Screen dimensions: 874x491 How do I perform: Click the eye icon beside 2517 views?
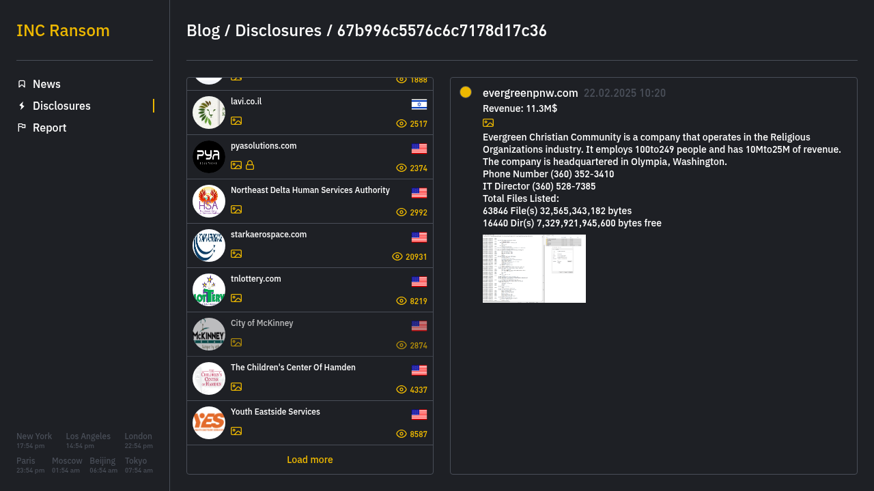pos(401,123)
